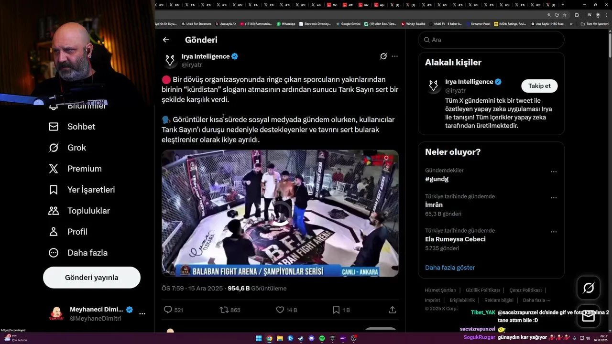
Task: Open the floating Grok button at bottom right
Action: coord(589,288)
